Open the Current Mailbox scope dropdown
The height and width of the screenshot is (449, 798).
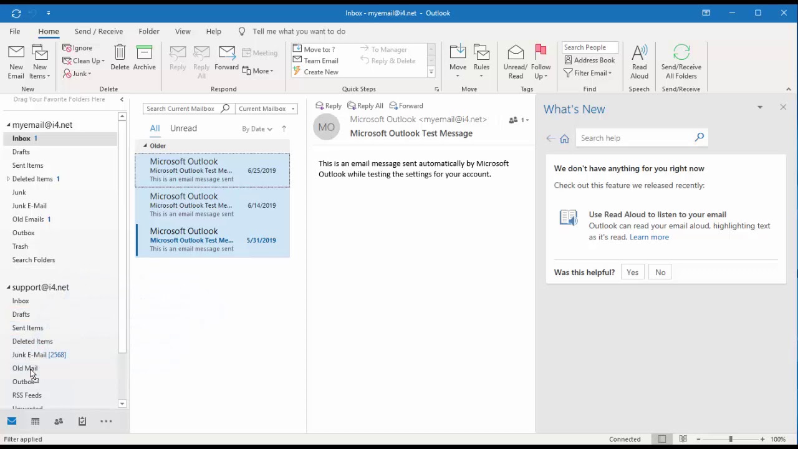point(266,109)
